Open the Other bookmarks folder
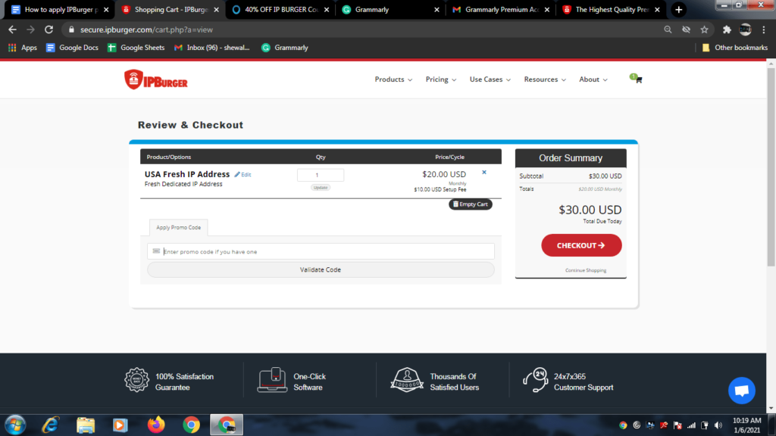 tap(735, 48)
